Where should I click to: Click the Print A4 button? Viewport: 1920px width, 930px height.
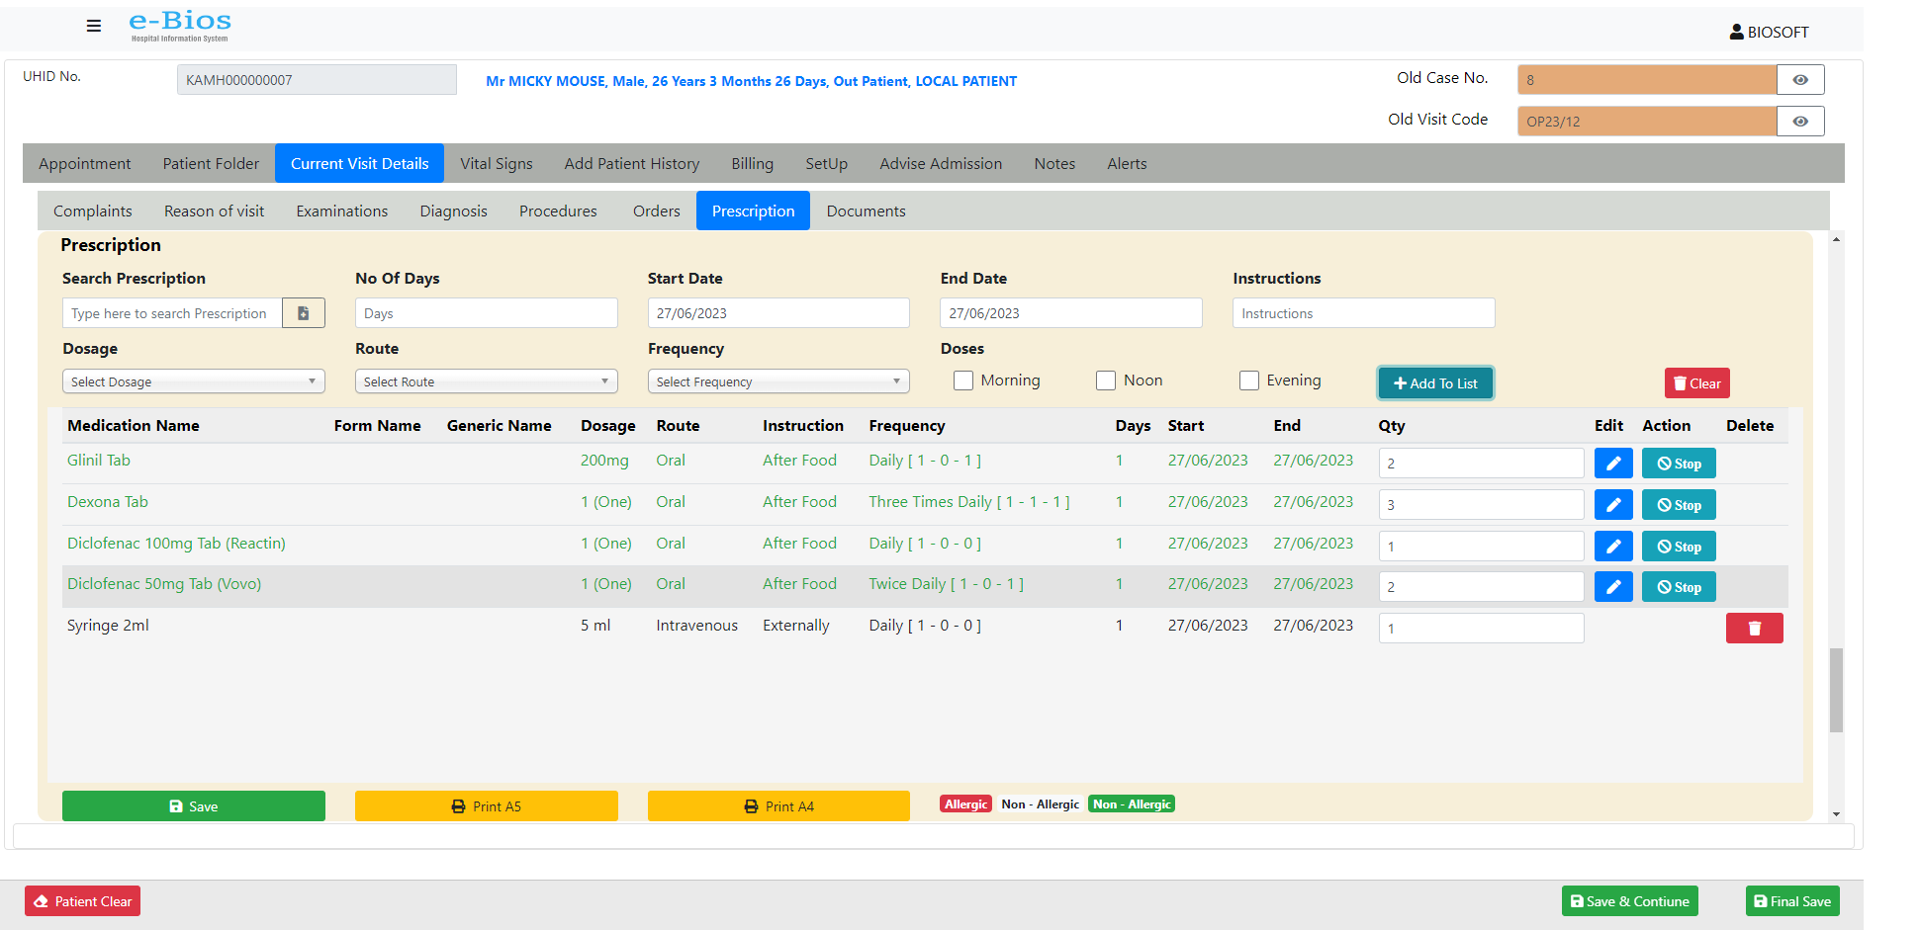click(x=778, y=806)
